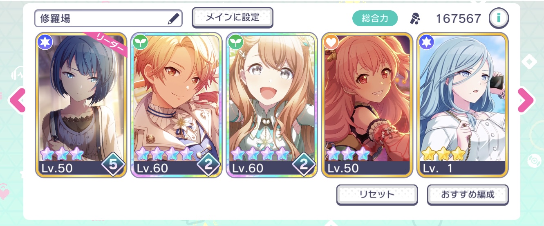Click the blue star attribute icon on leader card
Screen dimensions: 544x226
[45, 42]
